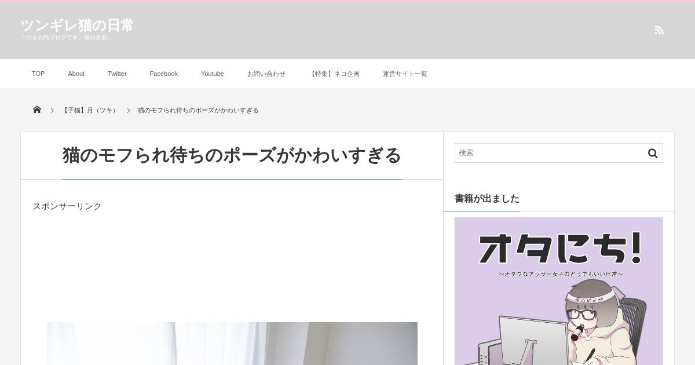Viewport: 695px width, 365px height.
Task: Open the 【子猫】月（ツキ） breadcrumb link
Action: coord(90,110)
